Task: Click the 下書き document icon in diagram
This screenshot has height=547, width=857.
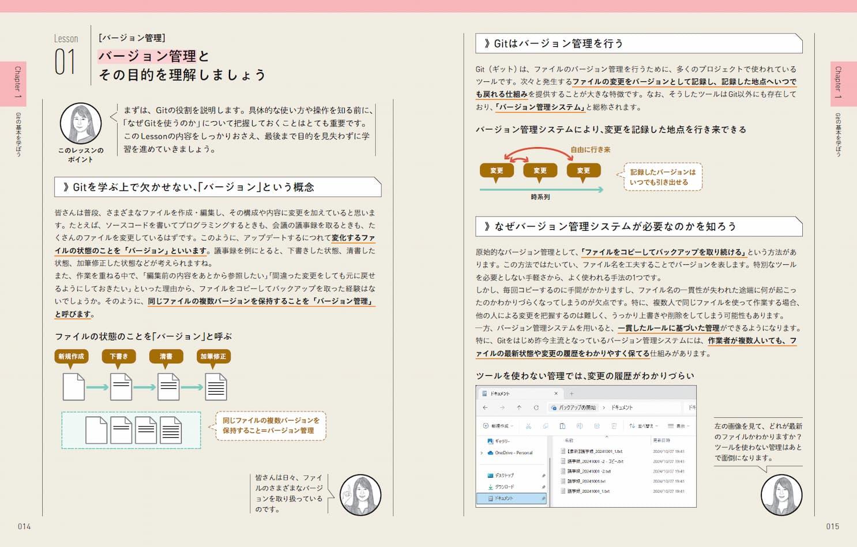Action: coord(121,387)
